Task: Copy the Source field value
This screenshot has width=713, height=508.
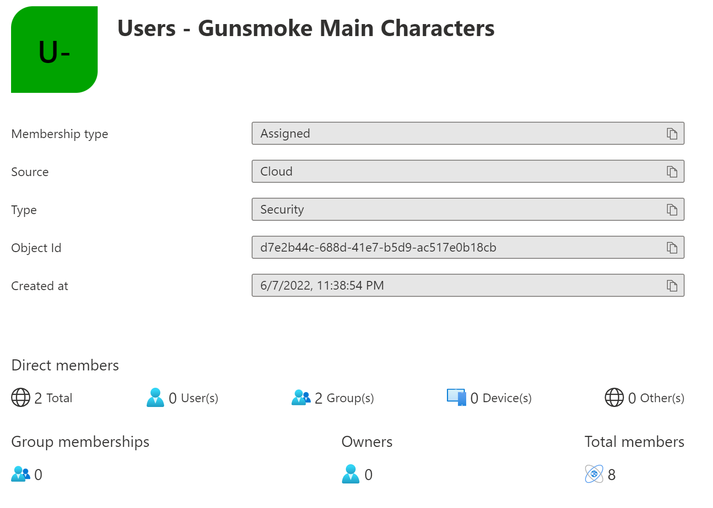Action: (x=672, y=171)
